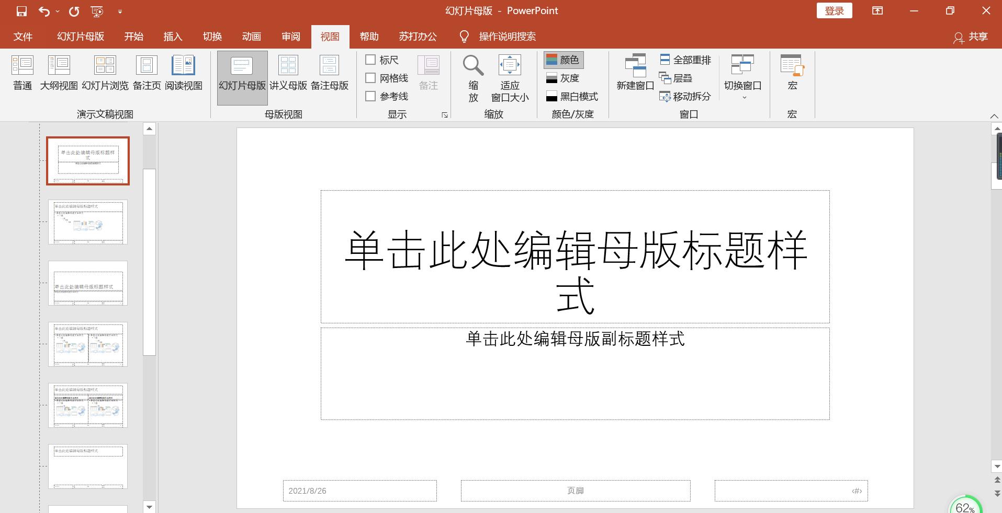Screen dimensions: 1002x513
Task: Switch to 普通 (Normal) view
Action: click(x=22, y=73)
